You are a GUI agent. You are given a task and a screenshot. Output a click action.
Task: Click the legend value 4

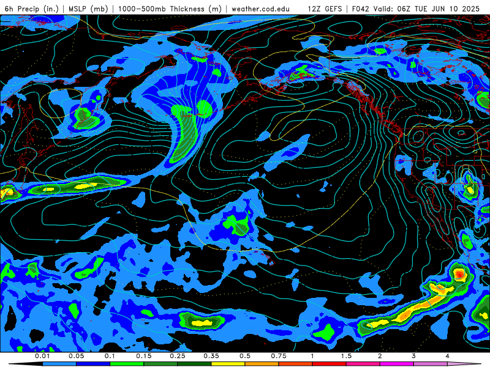click(x=448, y=356)
